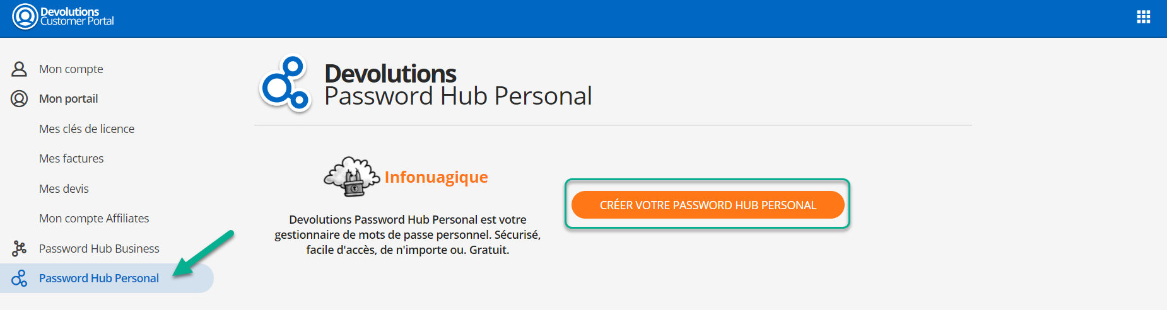Viewport: 1167px width, 310px height.
Task: Open the apps grid menu icon
Action: pyautogui.click(x=1143, y=17)
